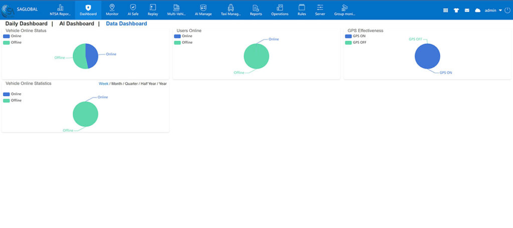Toggle Online legend in Vehicle Online Status
The image size is (513, 228).
tap(12, 36)
